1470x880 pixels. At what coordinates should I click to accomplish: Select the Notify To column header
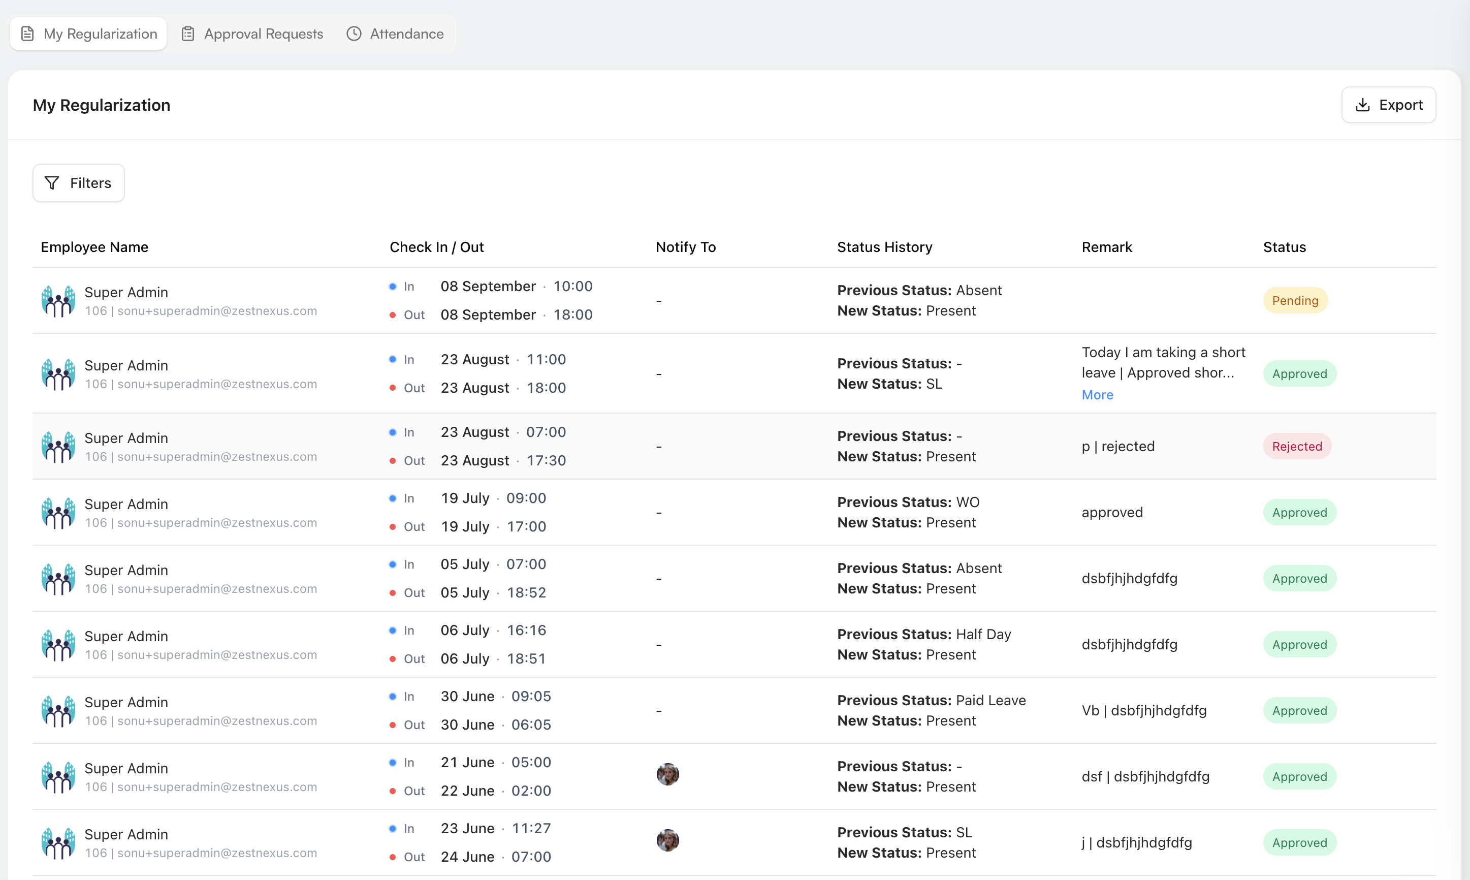[685, 247]
